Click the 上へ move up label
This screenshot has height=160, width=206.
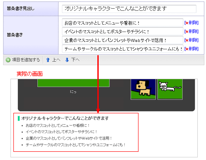pyautogui.click(x=56, y=60)
